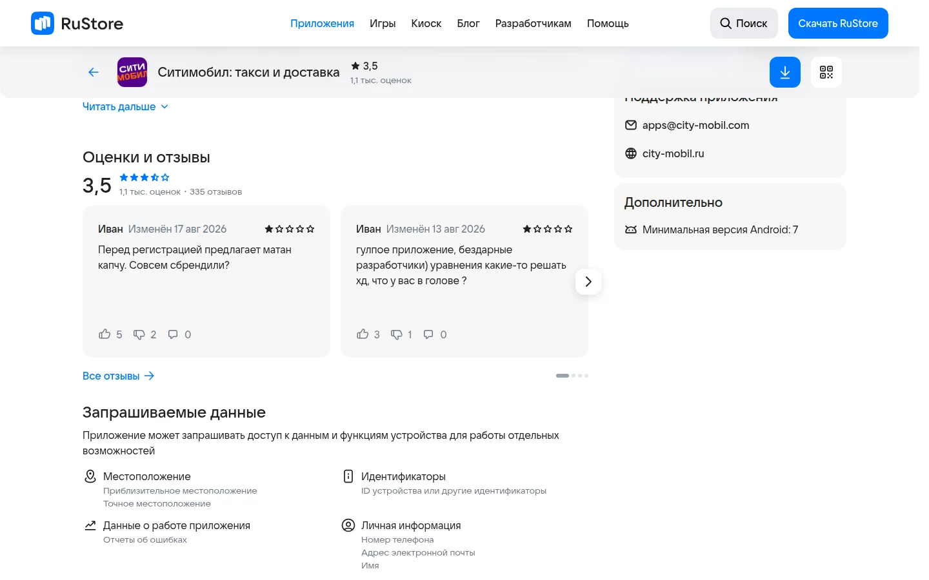Screen dimensions: 929x580
Task: Show the QR code icon
Action: coord(826,72)
